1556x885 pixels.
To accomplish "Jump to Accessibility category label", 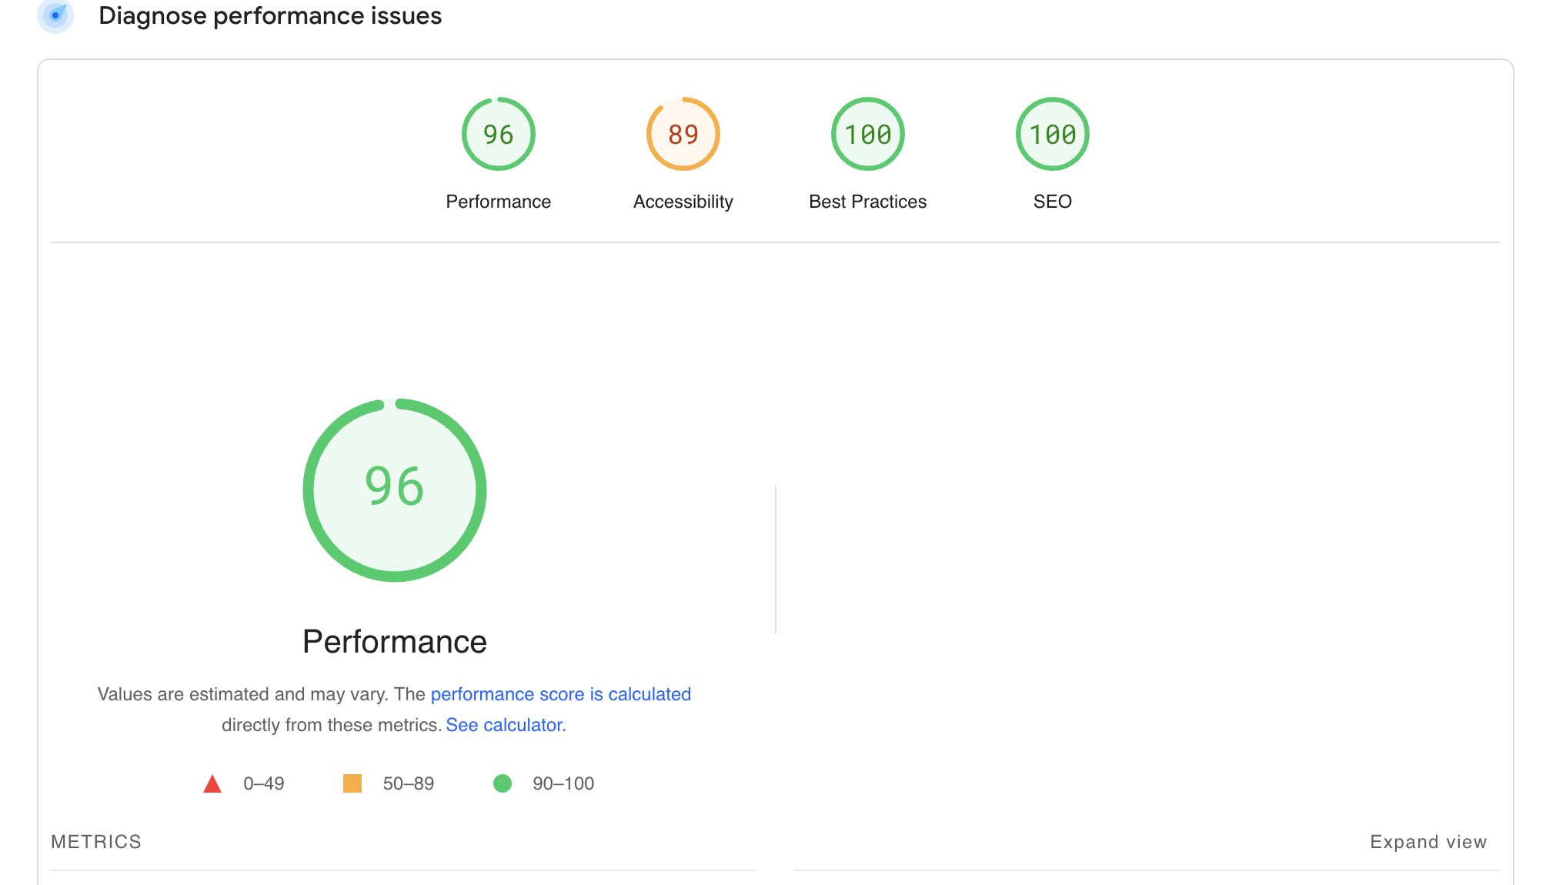I will (x=683, y=202).
